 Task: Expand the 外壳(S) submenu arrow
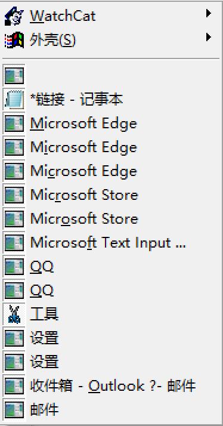pyautogui.click(x=208, y=37)
